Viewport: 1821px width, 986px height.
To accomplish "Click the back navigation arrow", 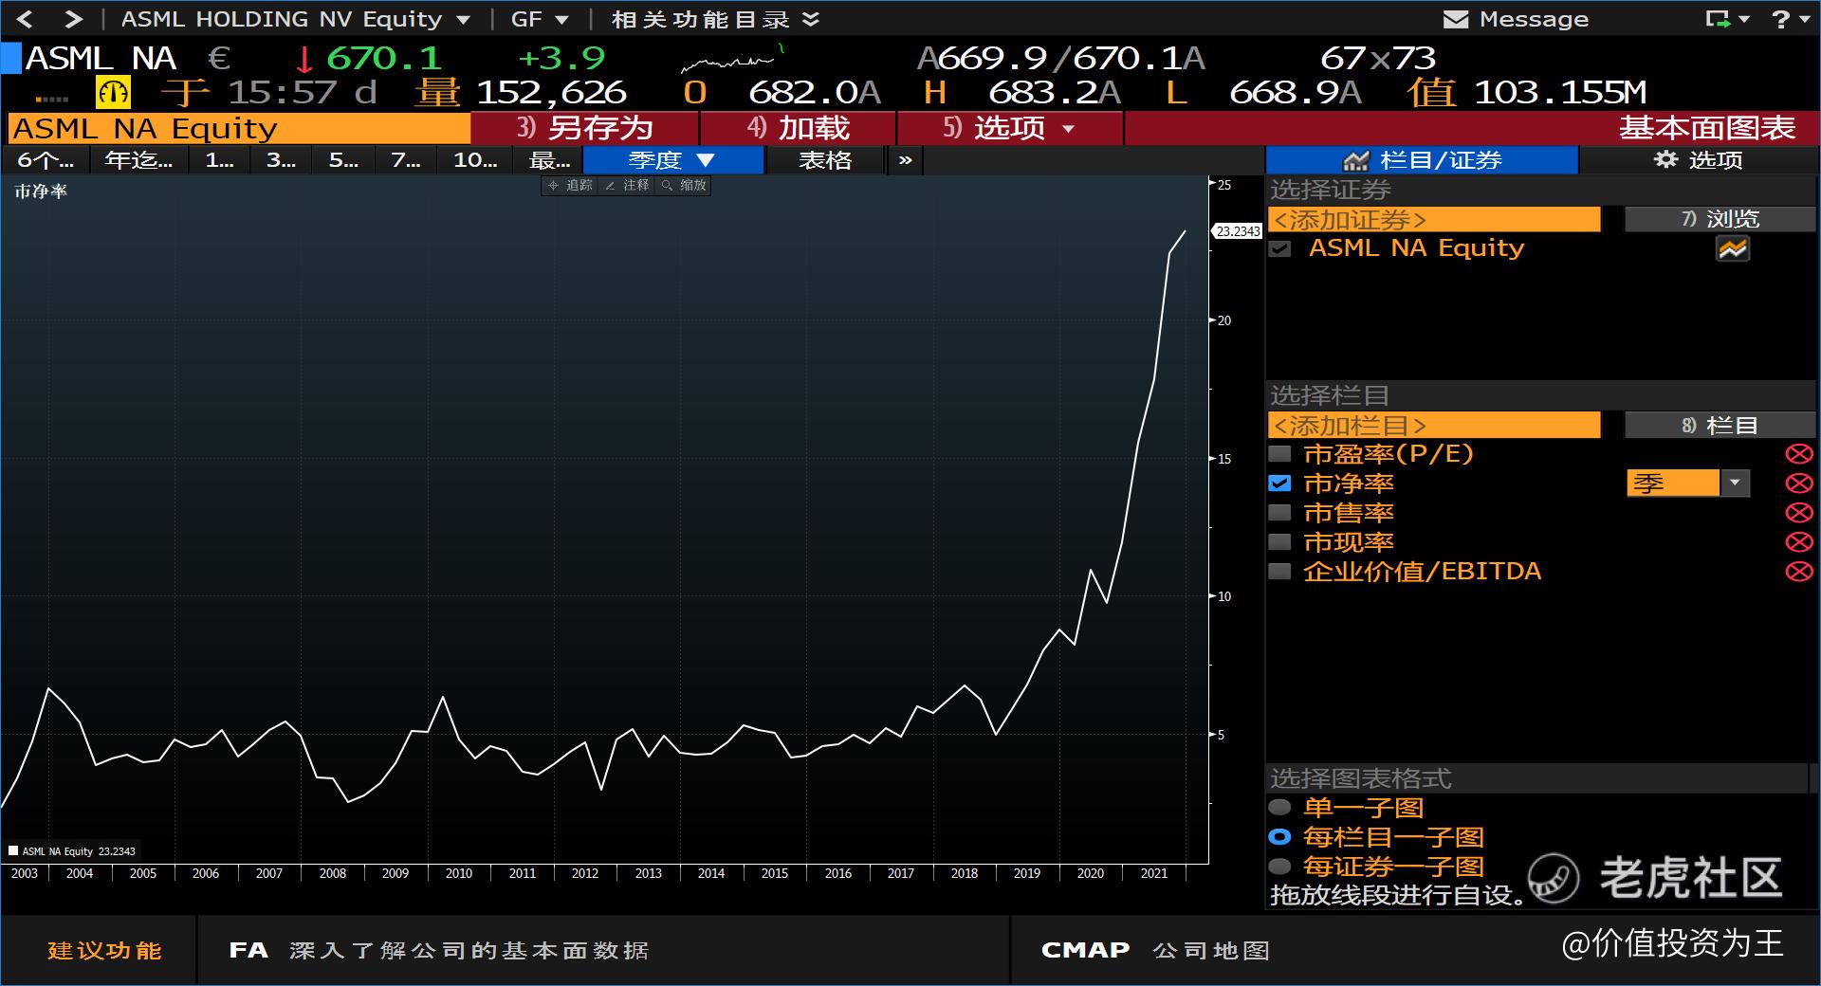I will point(26,19).
